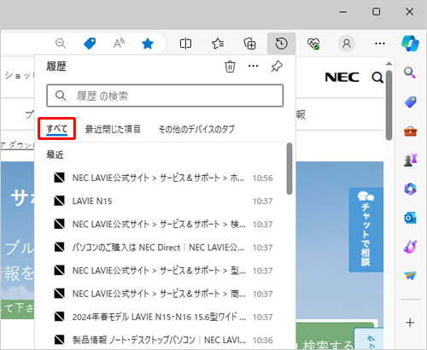Click the sidebar Search icon
Viewport: 427px width, 350px height.
click(x=410, y=73)
